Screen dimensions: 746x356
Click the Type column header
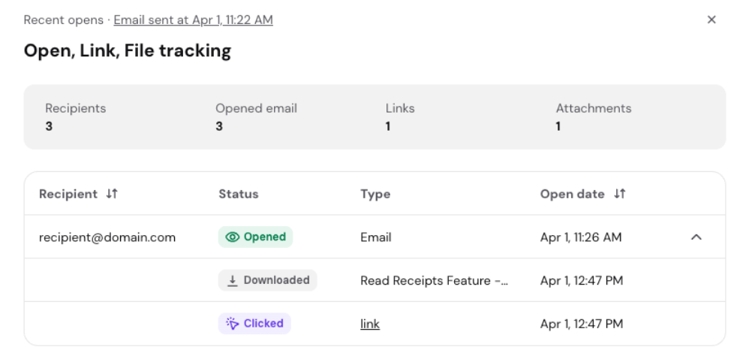tap(375, 194)
